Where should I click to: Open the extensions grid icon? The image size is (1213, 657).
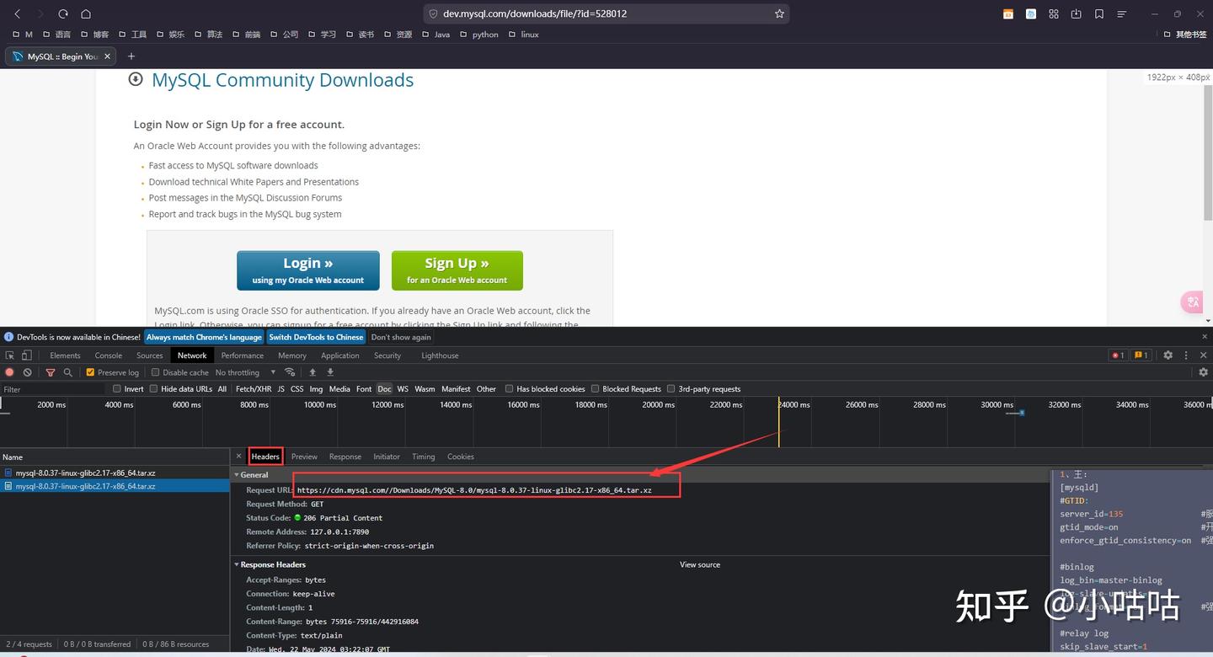pos(1054,13)
